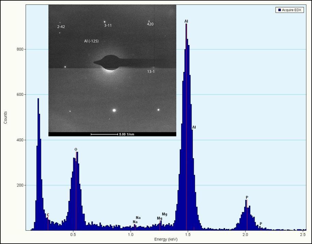Select the "Acquire EDX" legend text
The width and height of the screenshot is (312, 244).
pyautogui.click(x=292, y=10)
